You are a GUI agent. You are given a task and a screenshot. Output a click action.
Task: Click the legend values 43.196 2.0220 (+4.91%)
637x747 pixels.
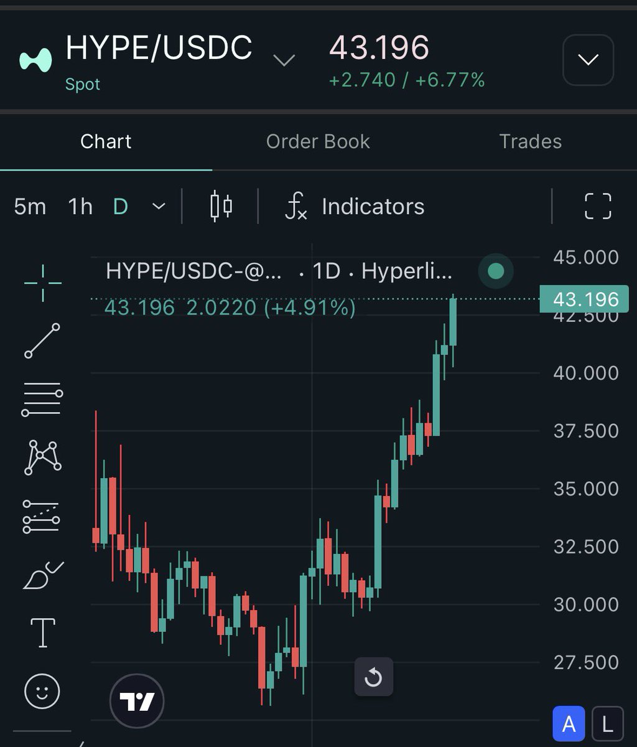pyautogui.click(x=230, y=308)
